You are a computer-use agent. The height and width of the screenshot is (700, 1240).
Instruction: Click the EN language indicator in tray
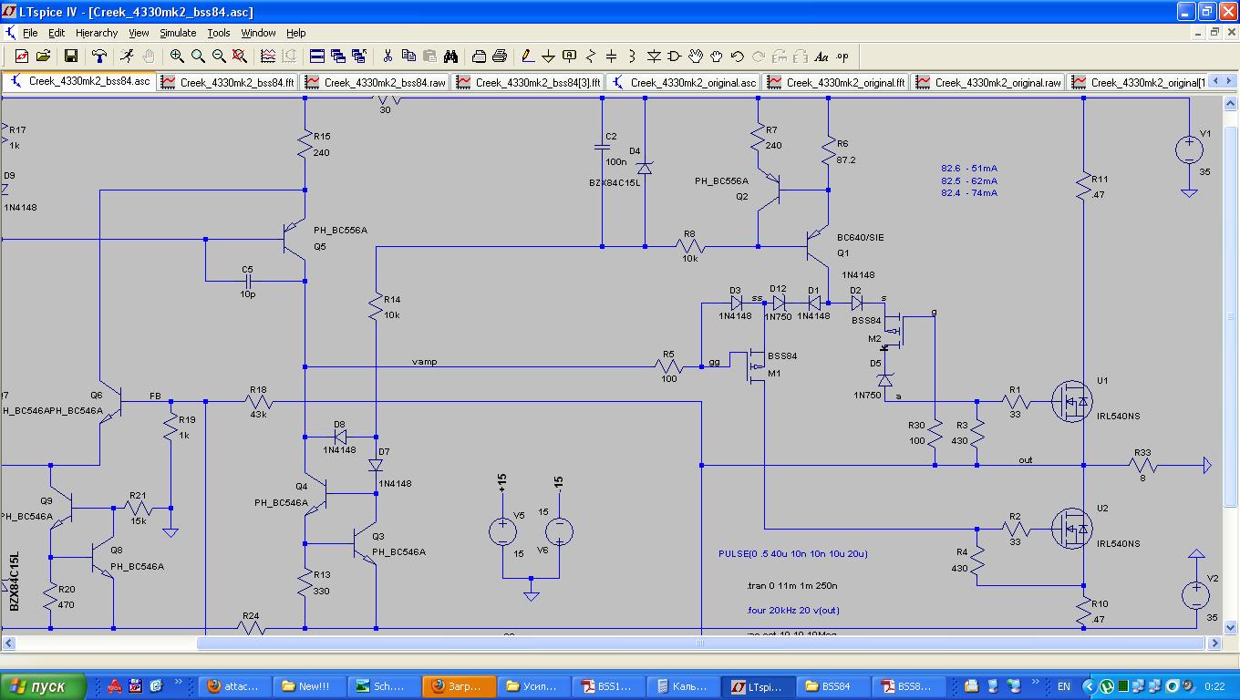point(1064,686)
